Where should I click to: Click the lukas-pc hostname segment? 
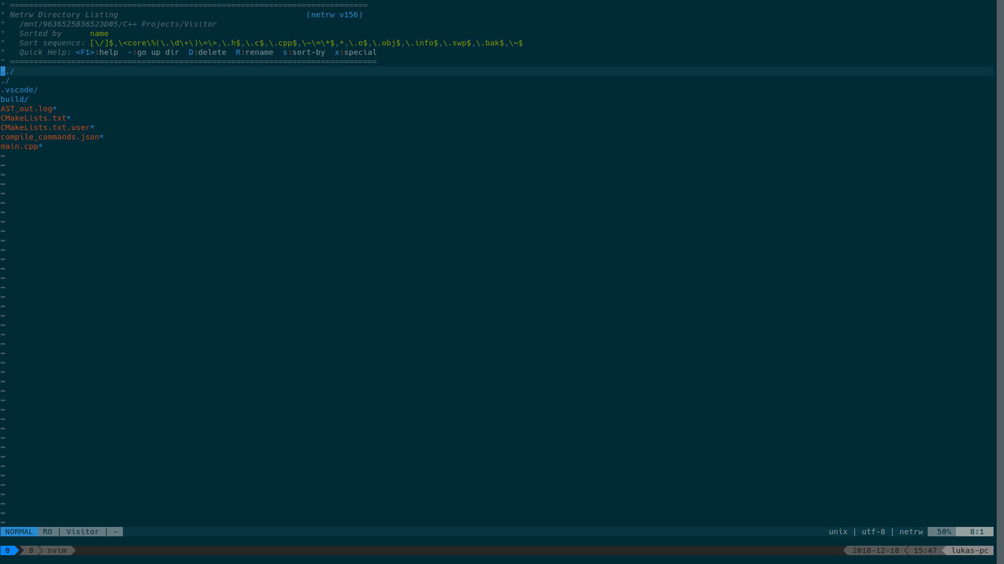(x=969, y=550)
